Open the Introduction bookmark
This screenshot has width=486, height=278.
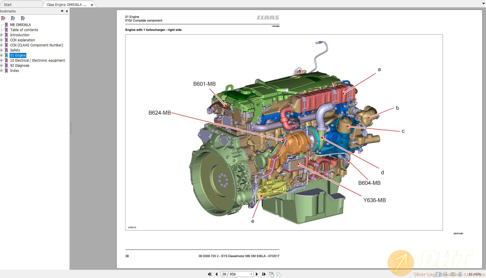click(x=20, y=35)
